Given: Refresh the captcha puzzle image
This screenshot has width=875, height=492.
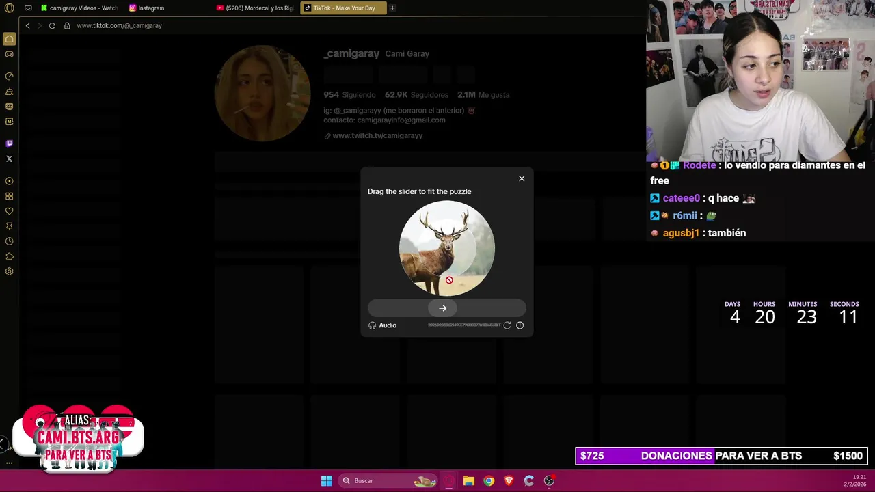Looking at the screenshot, I should pyautogui.click(x=507, y=325).
